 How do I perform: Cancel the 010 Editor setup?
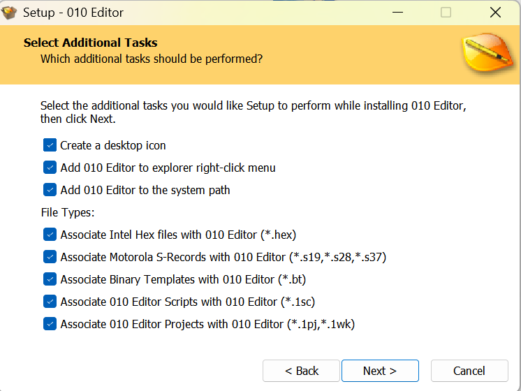469,371
